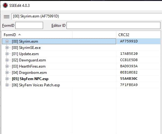Expand the [02] Dawnguard.esm node
Viewport: 162px width, 134px height.
point(7,60)
